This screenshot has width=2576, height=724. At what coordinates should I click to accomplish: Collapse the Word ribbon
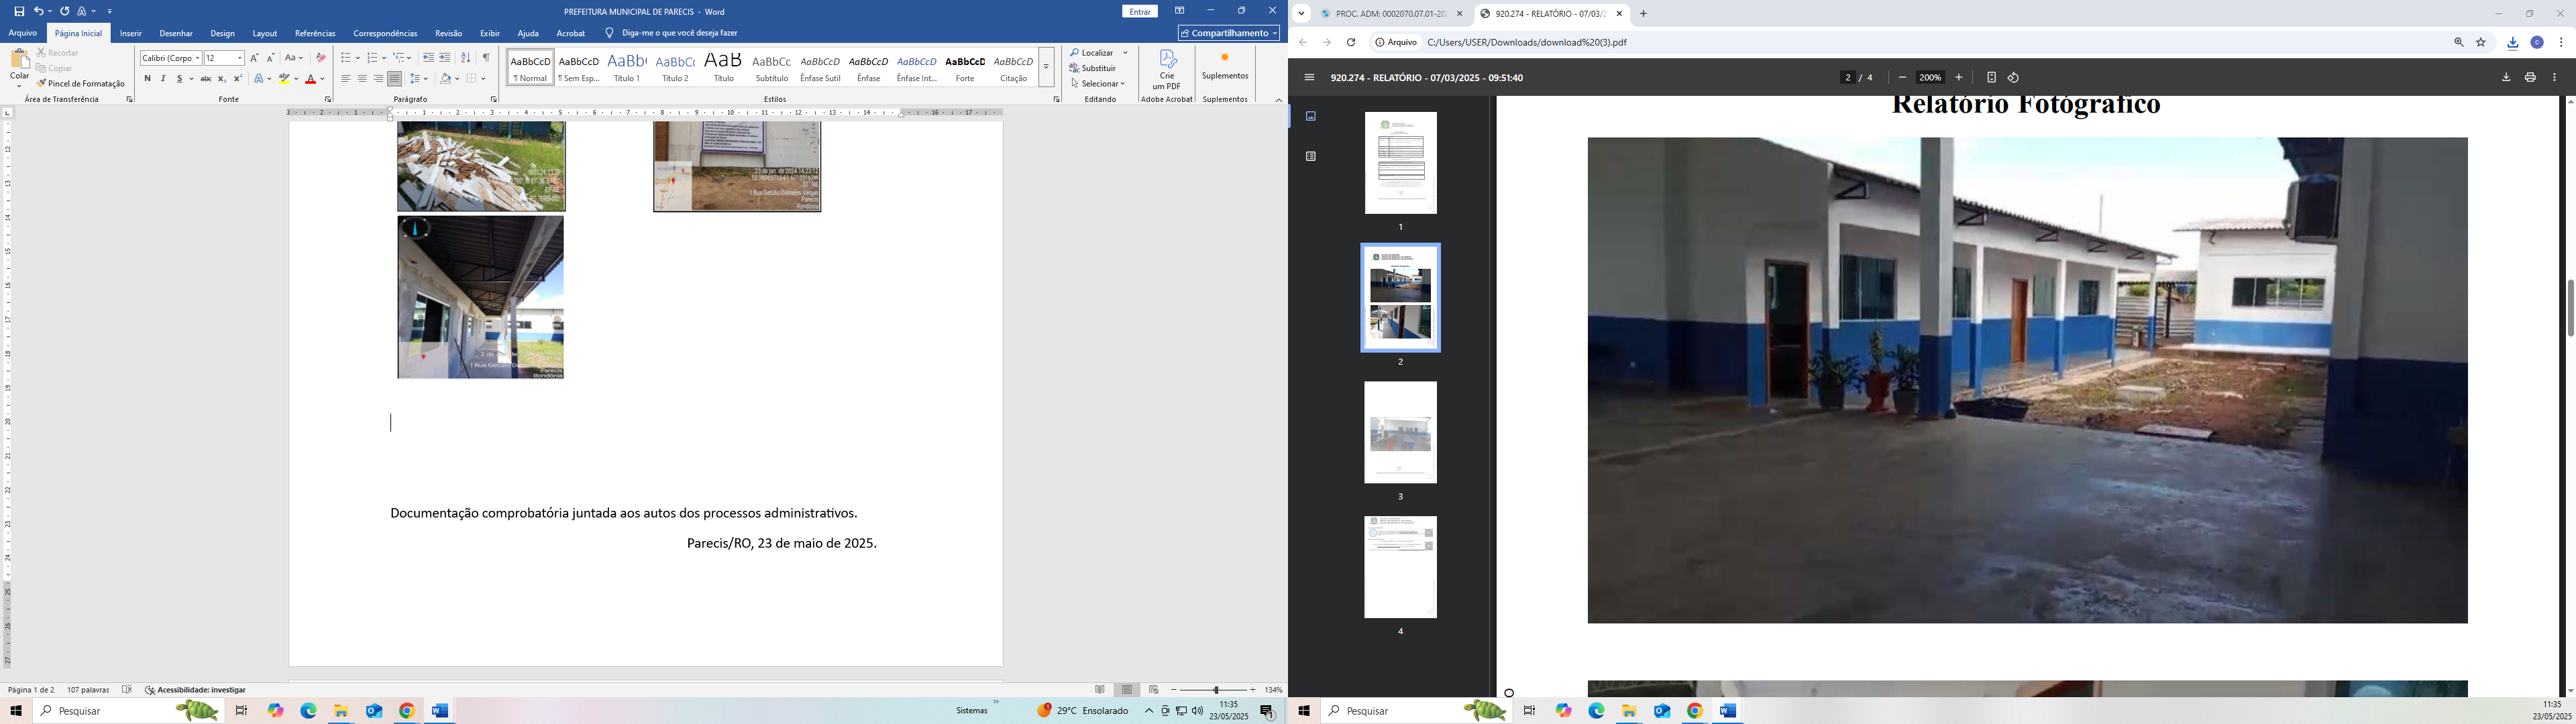point(1278,100)
